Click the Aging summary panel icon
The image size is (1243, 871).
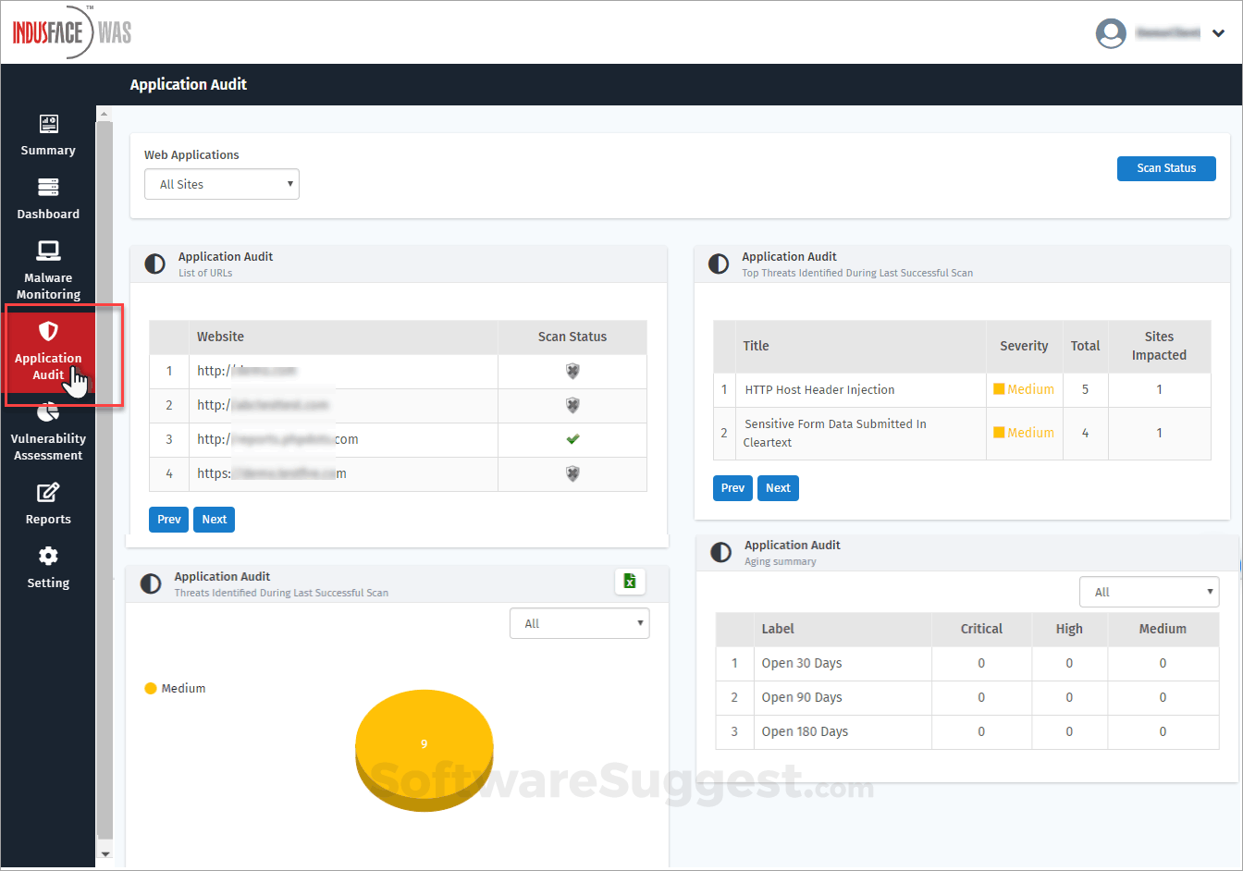click(720, 552)
